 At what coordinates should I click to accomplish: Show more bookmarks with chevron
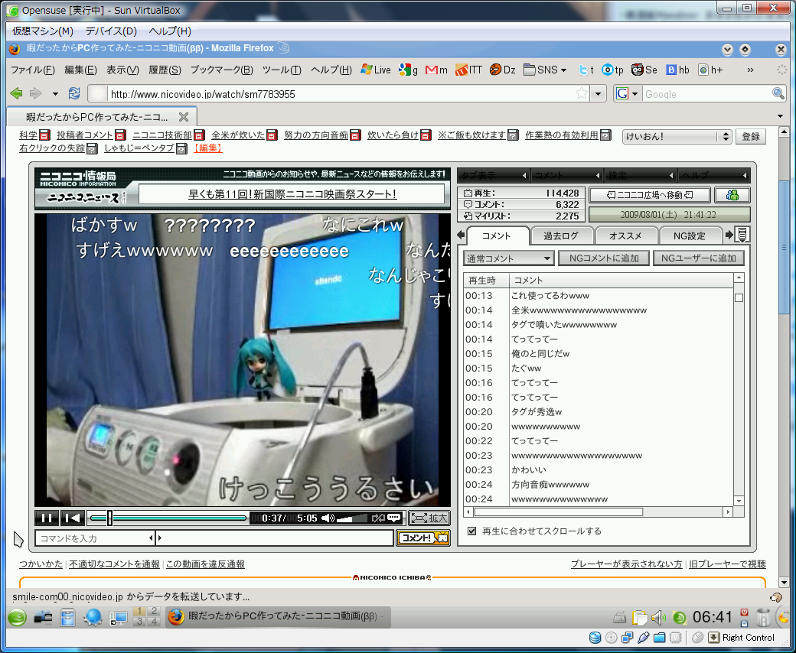[x=750, y=70]
